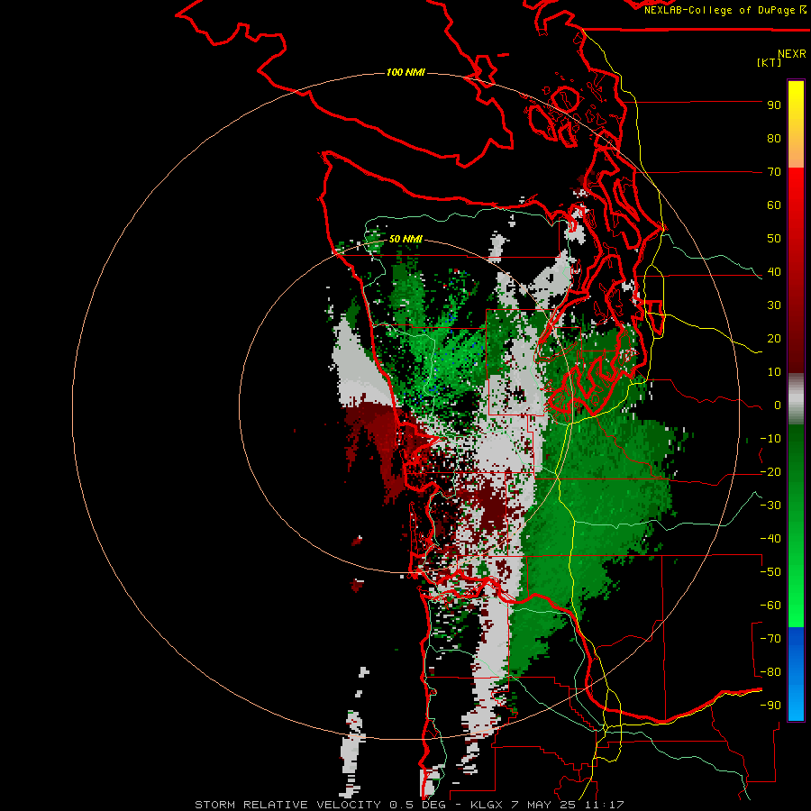Click the 60 value on velocity scale
Viewport: 811px width, 811px height.
point(774,205)
